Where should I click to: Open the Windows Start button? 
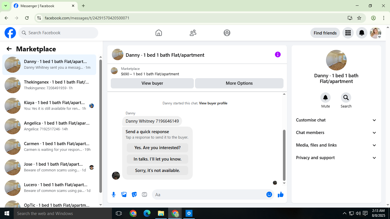(7, 213)
